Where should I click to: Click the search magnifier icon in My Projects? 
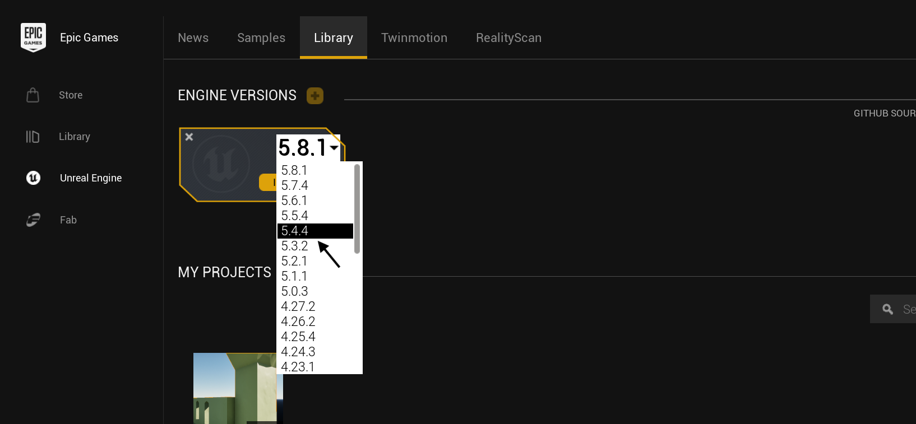pyautogui.click(x=887, y=309)
